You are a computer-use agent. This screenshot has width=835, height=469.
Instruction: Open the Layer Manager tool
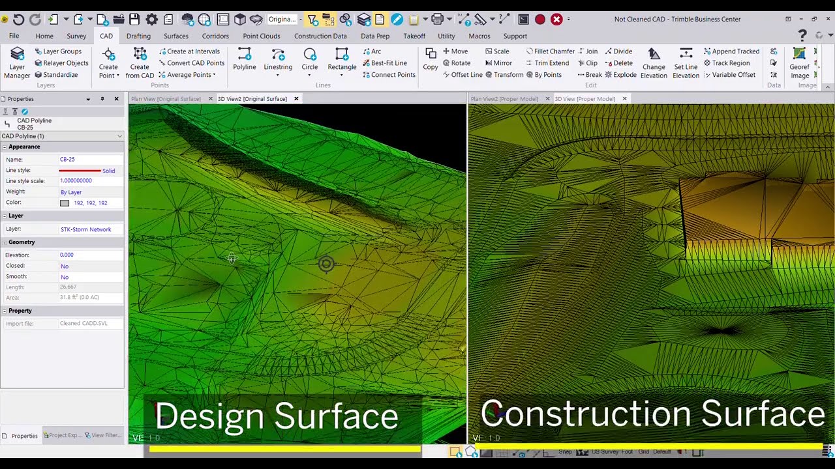tap(17, 63)
